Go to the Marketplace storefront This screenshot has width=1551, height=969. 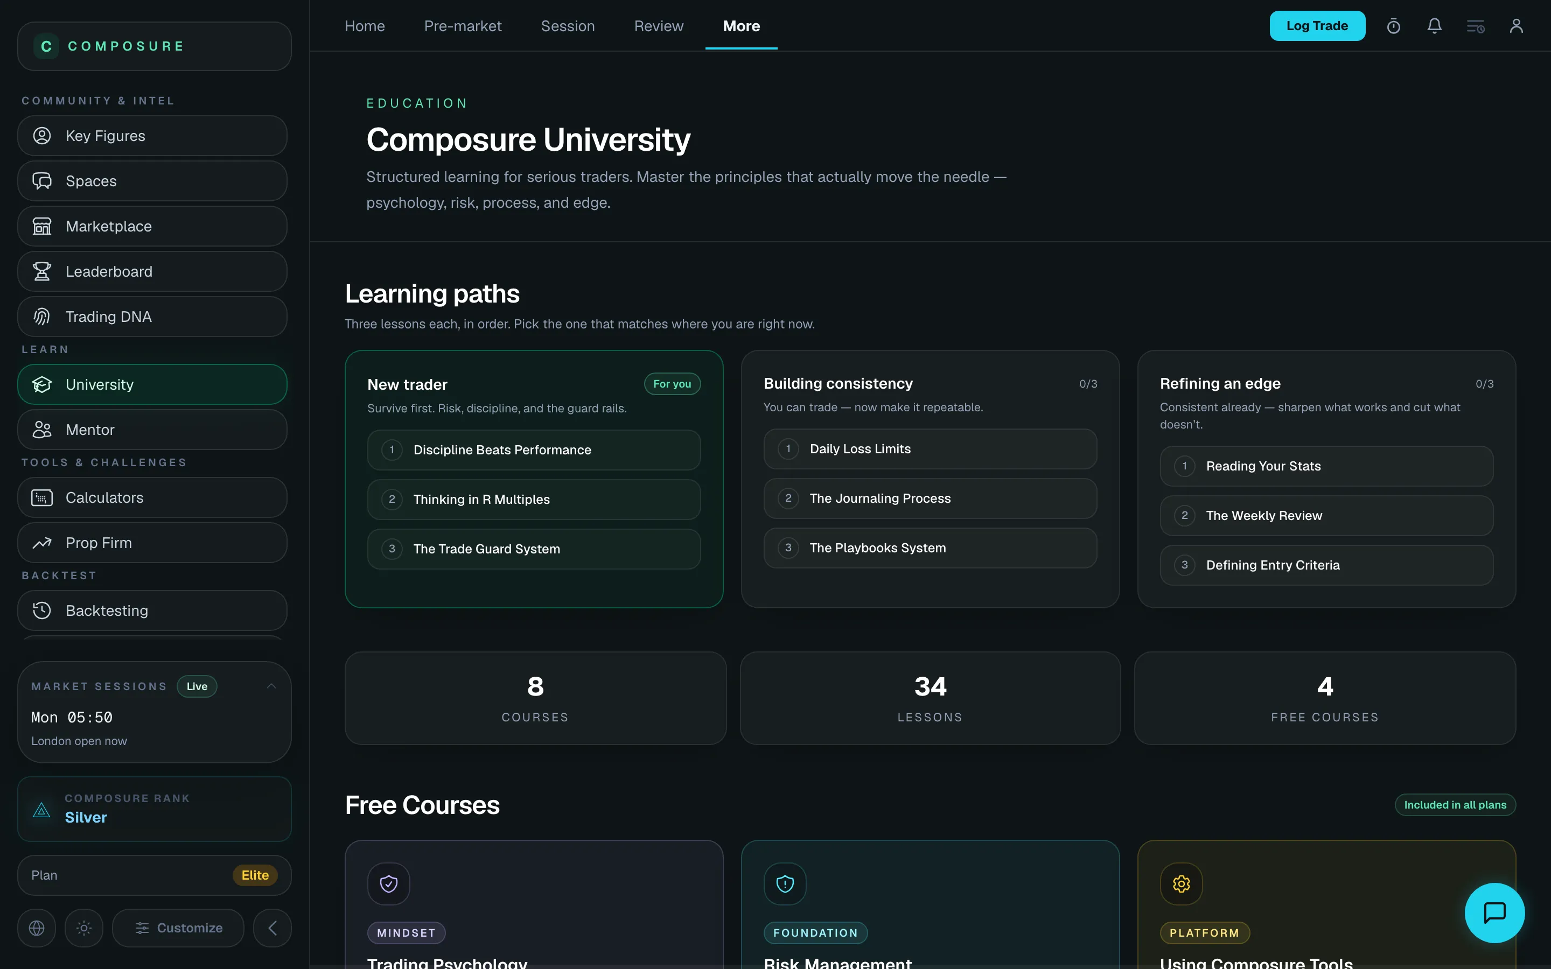152,226
